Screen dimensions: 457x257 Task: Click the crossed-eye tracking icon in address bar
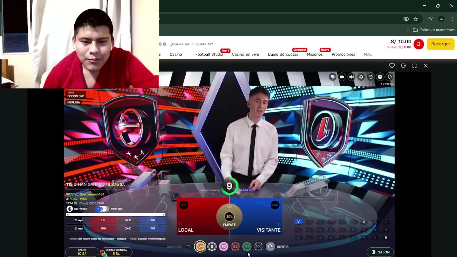pos(406,19)
